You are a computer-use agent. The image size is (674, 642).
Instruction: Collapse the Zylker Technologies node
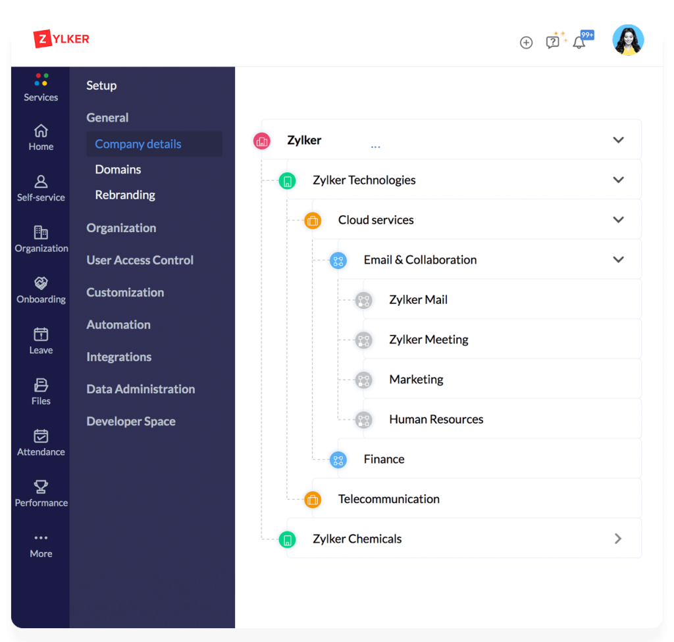(618, 179)
